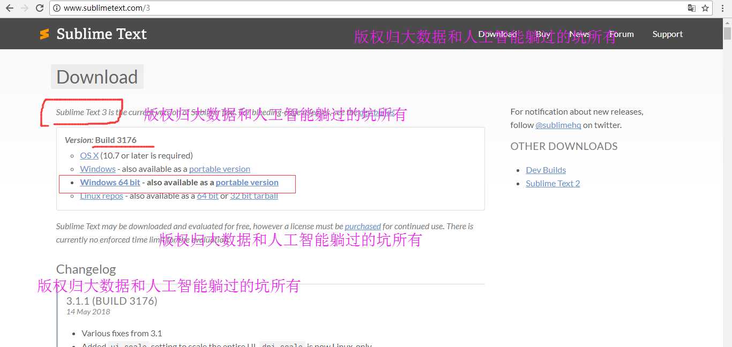This screenshot has height=347, width=732.
Task: Download the Windows 32-bit version link
Action: click(98, 169)
